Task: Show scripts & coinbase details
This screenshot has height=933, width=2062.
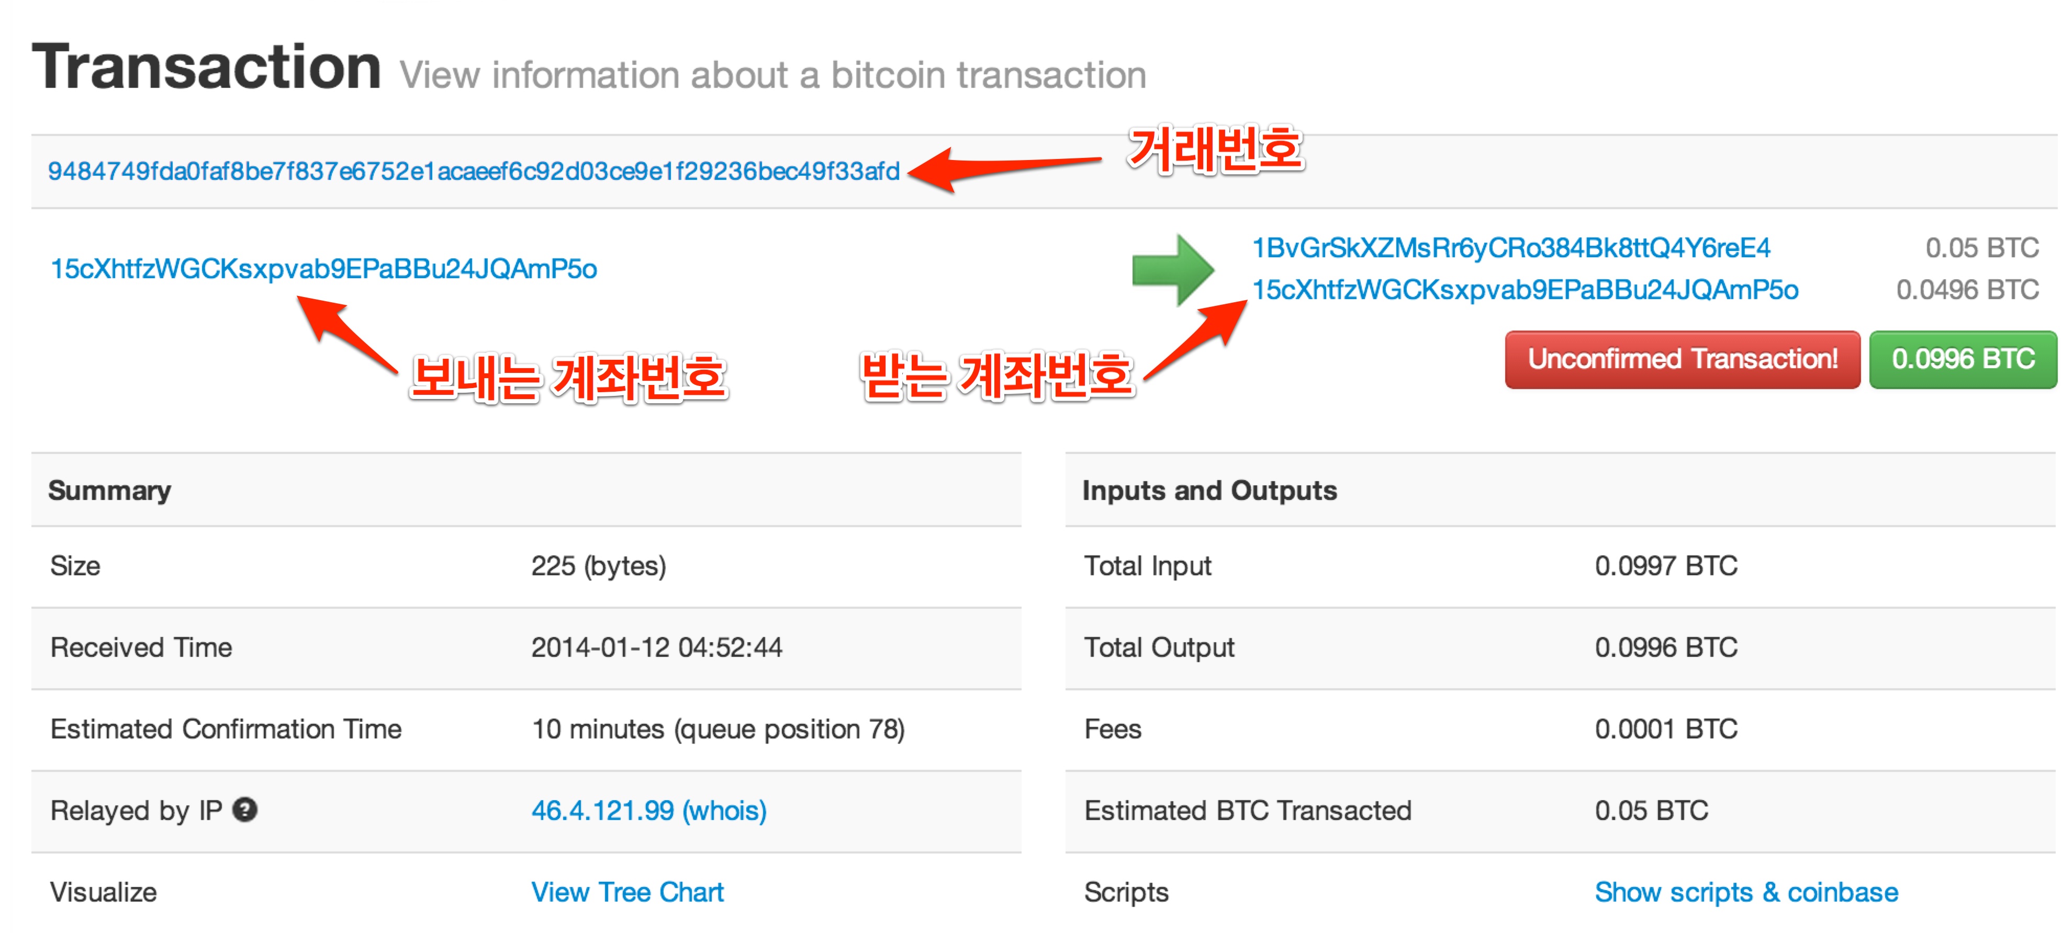Action: point(1746,892)
